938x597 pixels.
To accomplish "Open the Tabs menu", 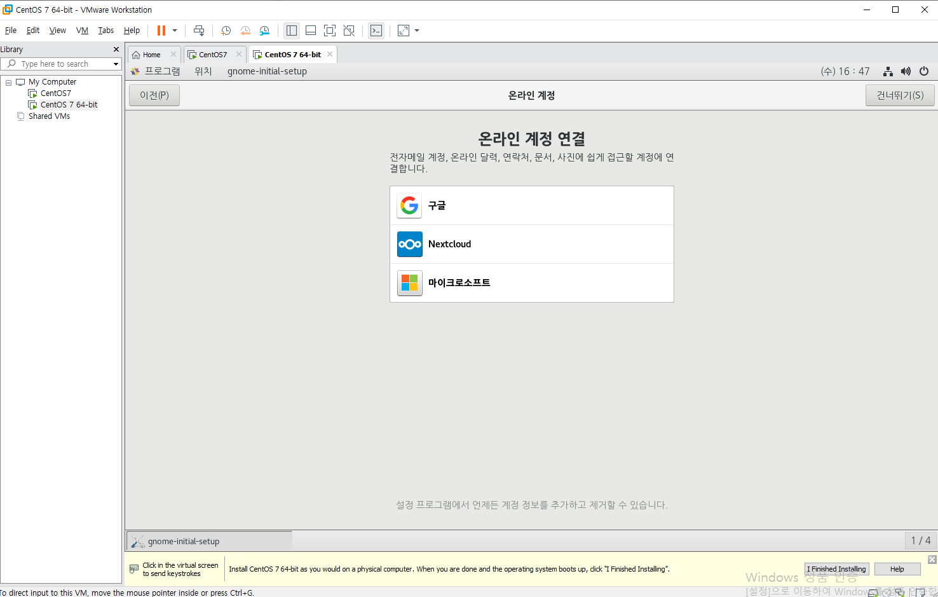I will [x=106, y=31].
